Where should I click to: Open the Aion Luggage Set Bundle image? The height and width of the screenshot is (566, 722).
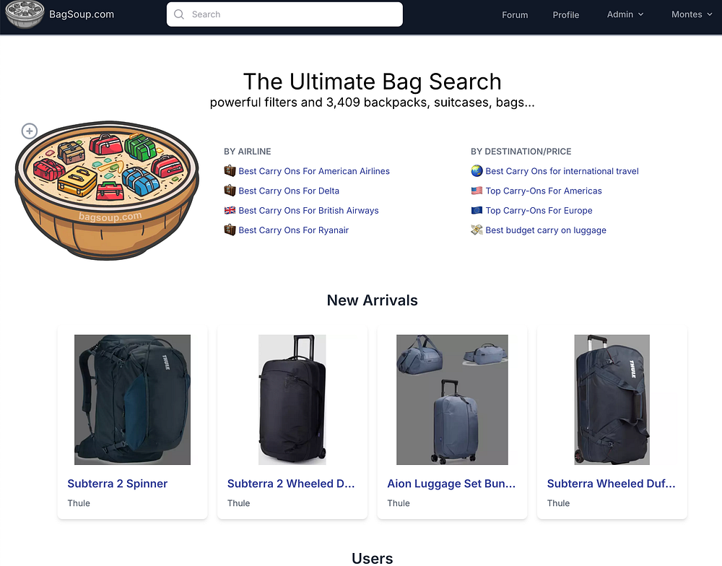(452, 400)
